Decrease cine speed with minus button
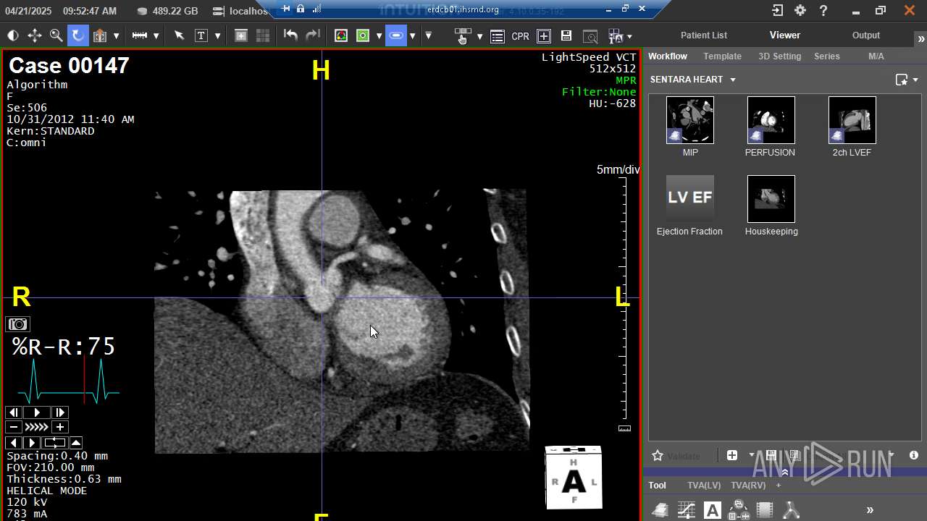927x521 pixels. point(14,428)
